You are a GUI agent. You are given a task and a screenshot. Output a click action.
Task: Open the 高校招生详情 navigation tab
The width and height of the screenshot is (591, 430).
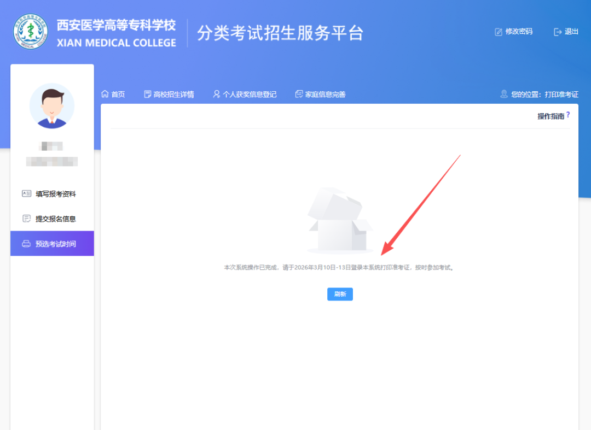[x=173, y=95]
